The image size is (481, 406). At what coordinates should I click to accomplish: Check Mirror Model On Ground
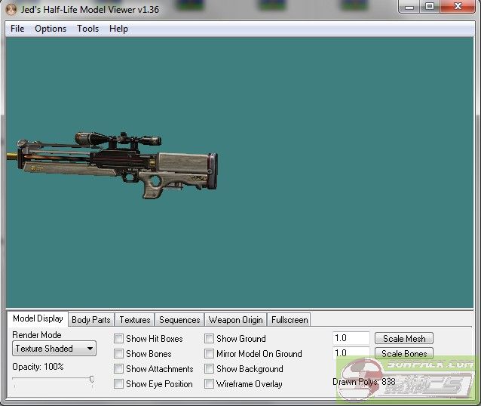click(x=210, y=354)
